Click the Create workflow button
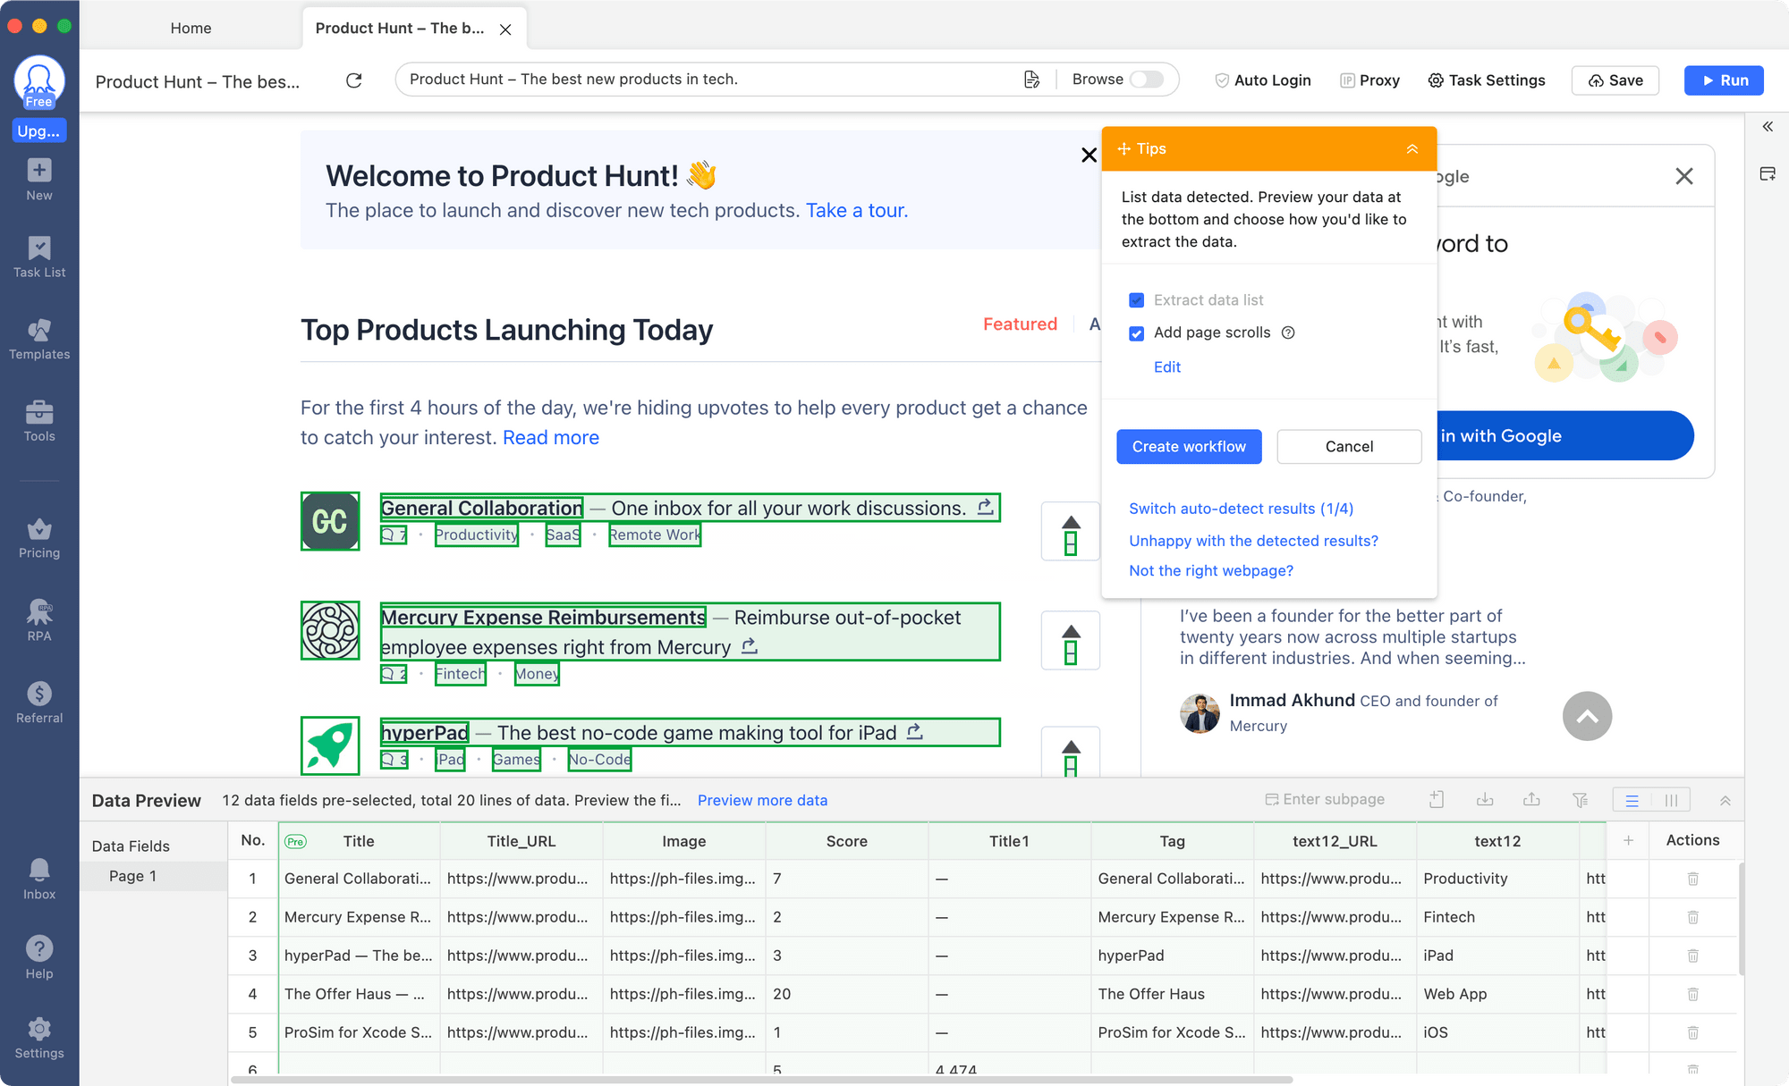 [1189, 447]
